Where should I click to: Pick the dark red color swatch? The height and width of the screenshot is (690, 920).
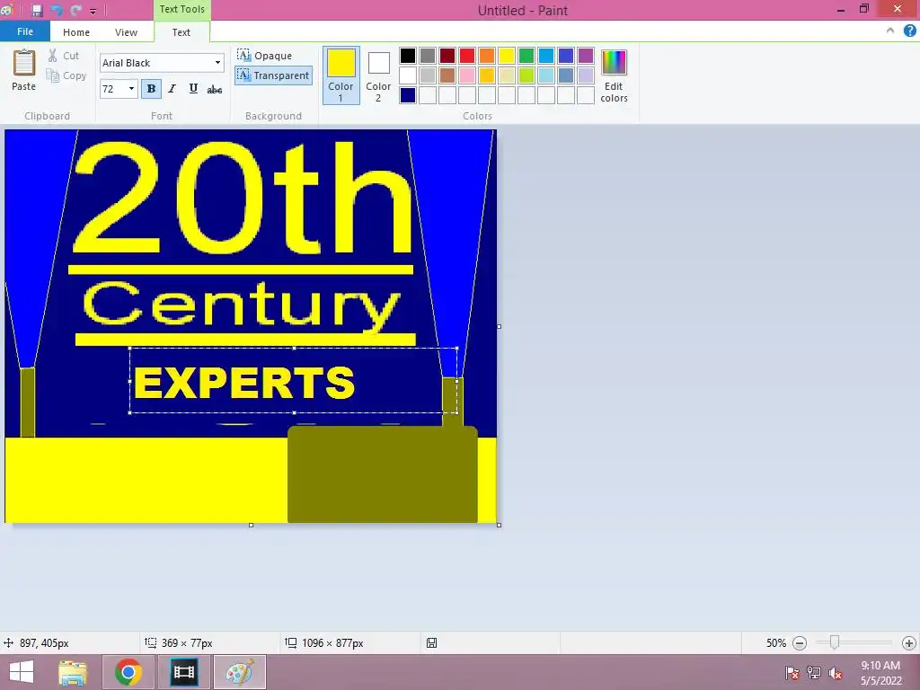447,56
